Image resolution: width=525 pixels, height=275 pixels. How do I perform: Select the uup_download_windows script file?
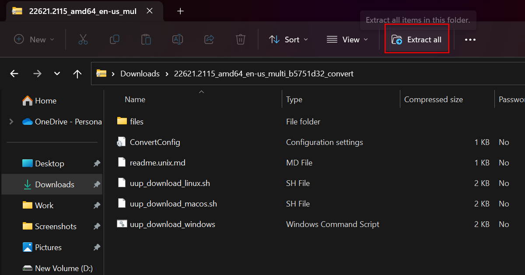coord(172,224)
